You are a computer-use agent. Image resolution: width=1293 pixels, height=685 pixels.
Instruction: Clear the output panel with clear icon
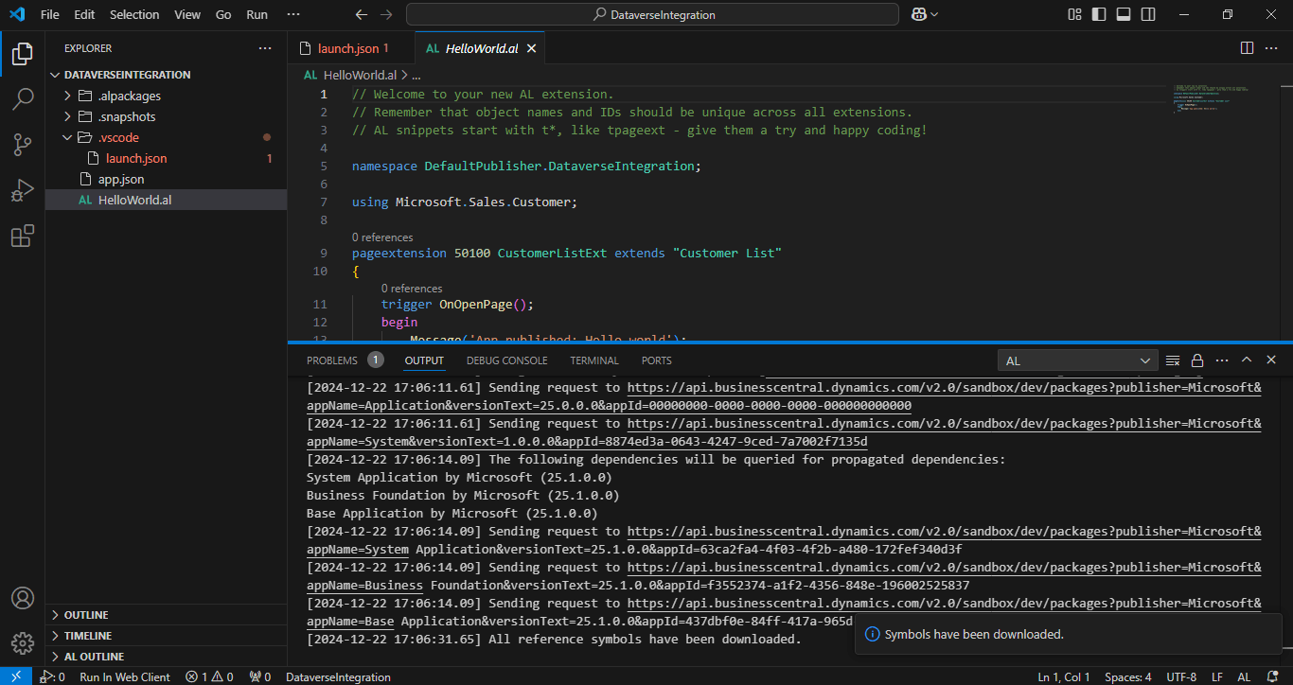1173,360
